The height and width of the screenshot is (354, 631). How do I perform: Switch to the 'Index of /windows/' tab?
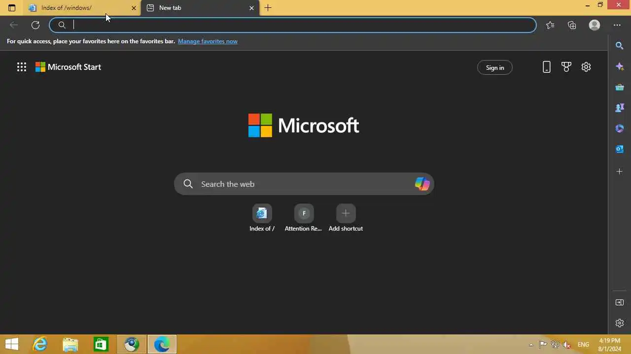[x=82, y=8]
